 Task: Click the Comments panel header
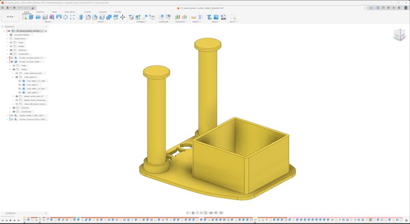click(11, 213)
